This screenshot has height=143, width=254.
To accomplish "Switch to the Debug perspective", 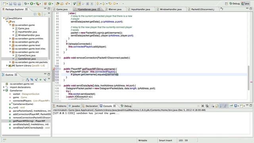I will pyautogui.click(x=235, y=4).
